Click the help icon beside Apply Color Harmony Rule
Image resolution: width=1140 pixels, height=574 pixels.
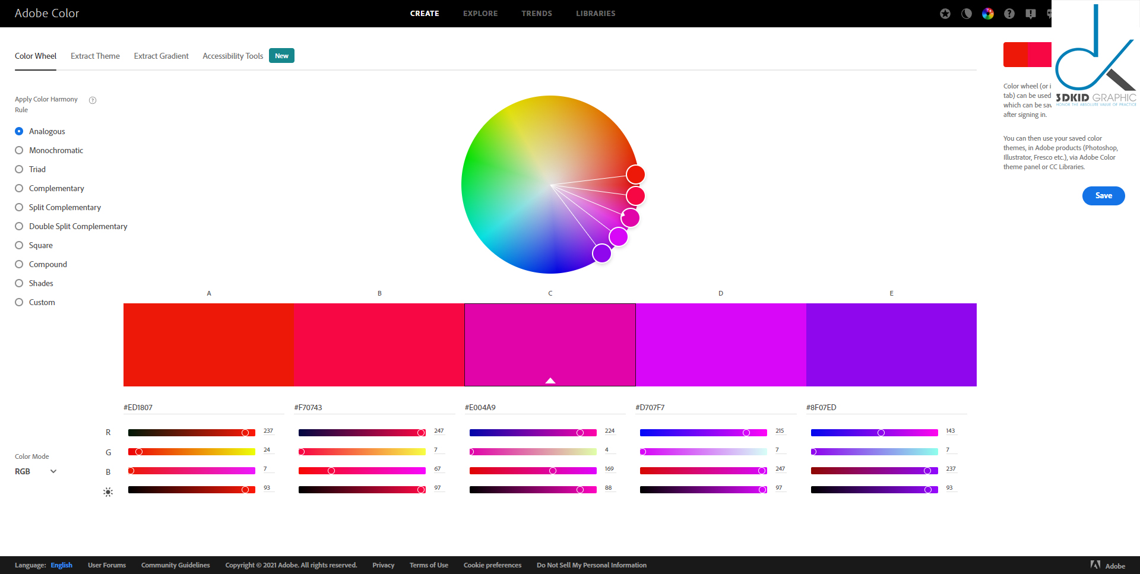[93, 100]
